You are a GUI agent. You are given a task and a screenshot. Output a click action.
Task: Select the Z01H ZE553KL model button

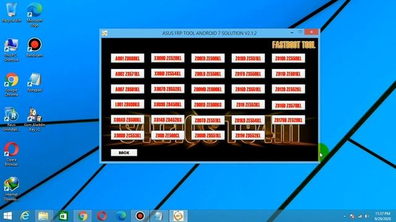tap(248, 104)
